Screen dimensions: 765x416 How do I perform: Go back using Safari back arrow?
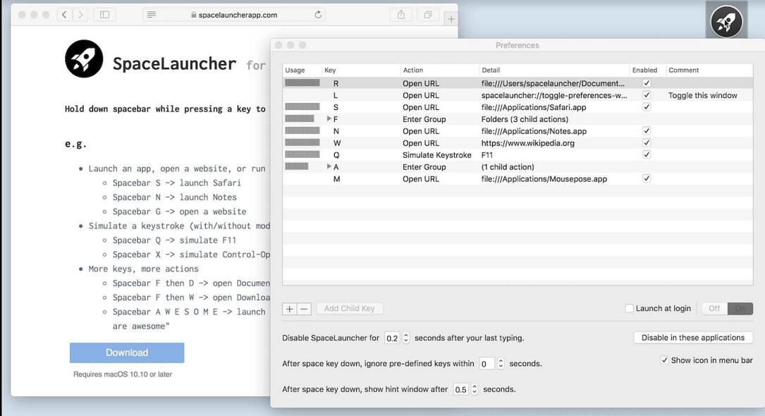[64, 14]
